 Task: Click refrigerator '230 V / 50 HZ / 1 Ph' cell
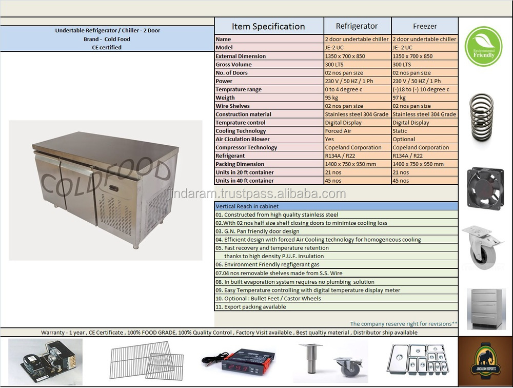(357, 81)
